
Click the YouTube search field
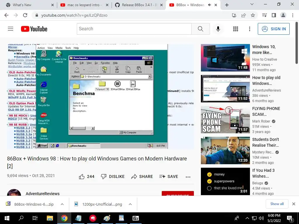pos(134,29)
